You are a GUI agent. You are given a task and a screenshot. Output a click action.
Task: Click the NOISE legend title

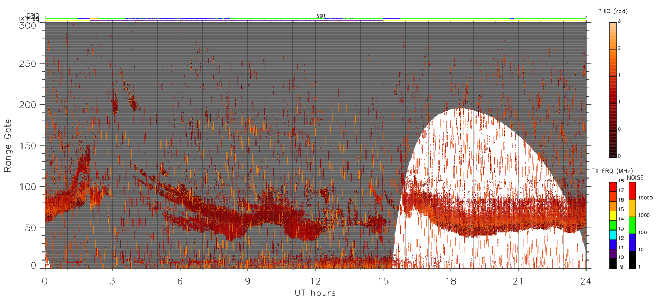[x=635, y=177]
